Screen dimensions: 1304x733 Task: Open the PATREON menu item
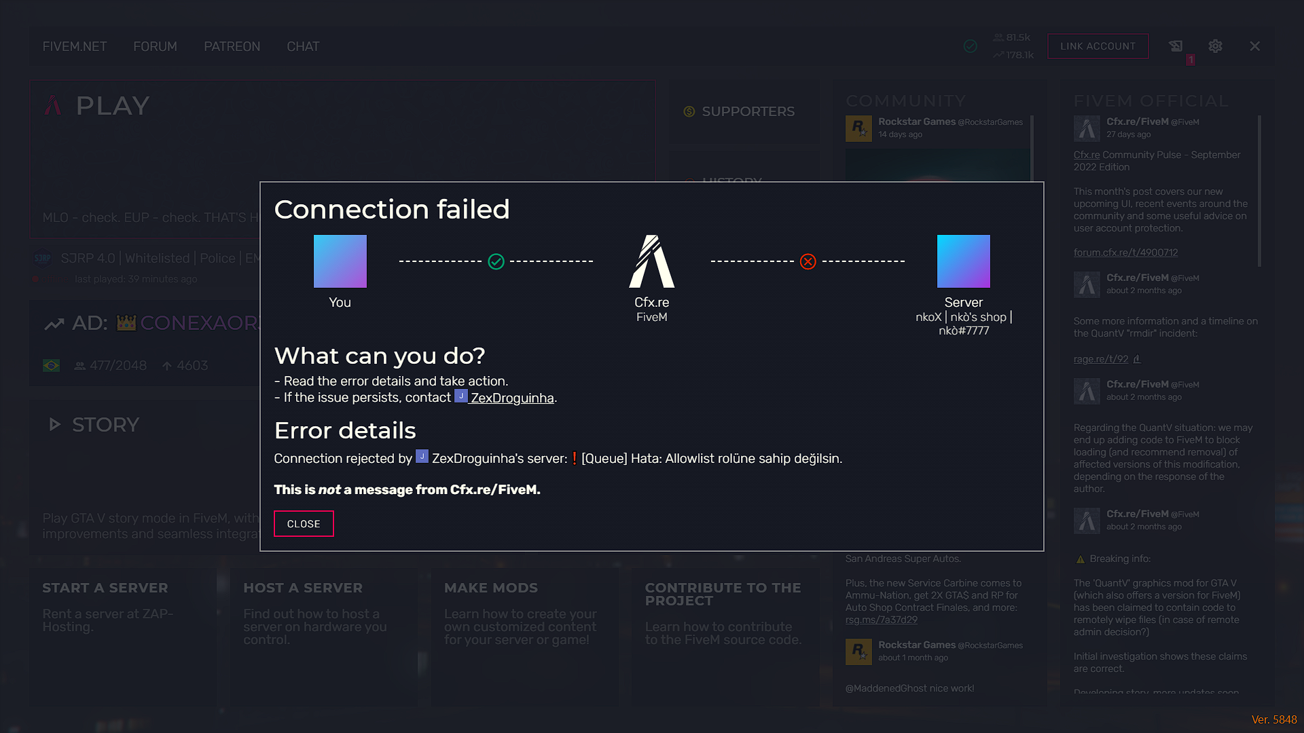[x=232, y=46]
